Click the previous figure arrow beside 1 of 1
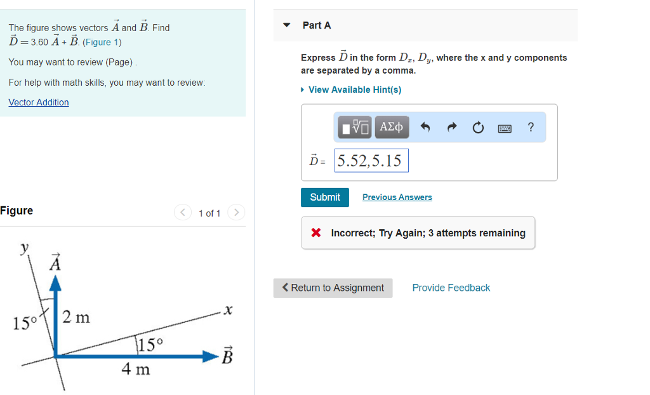650x395 pixels. click(x=182, y=213)
